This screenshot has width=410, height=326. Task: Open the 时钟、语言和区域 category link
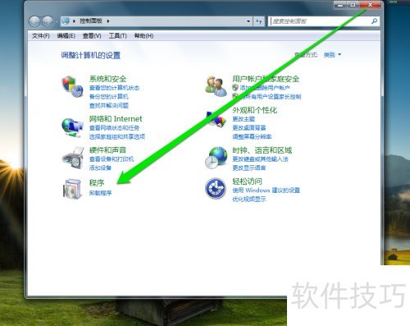[262, 150]
